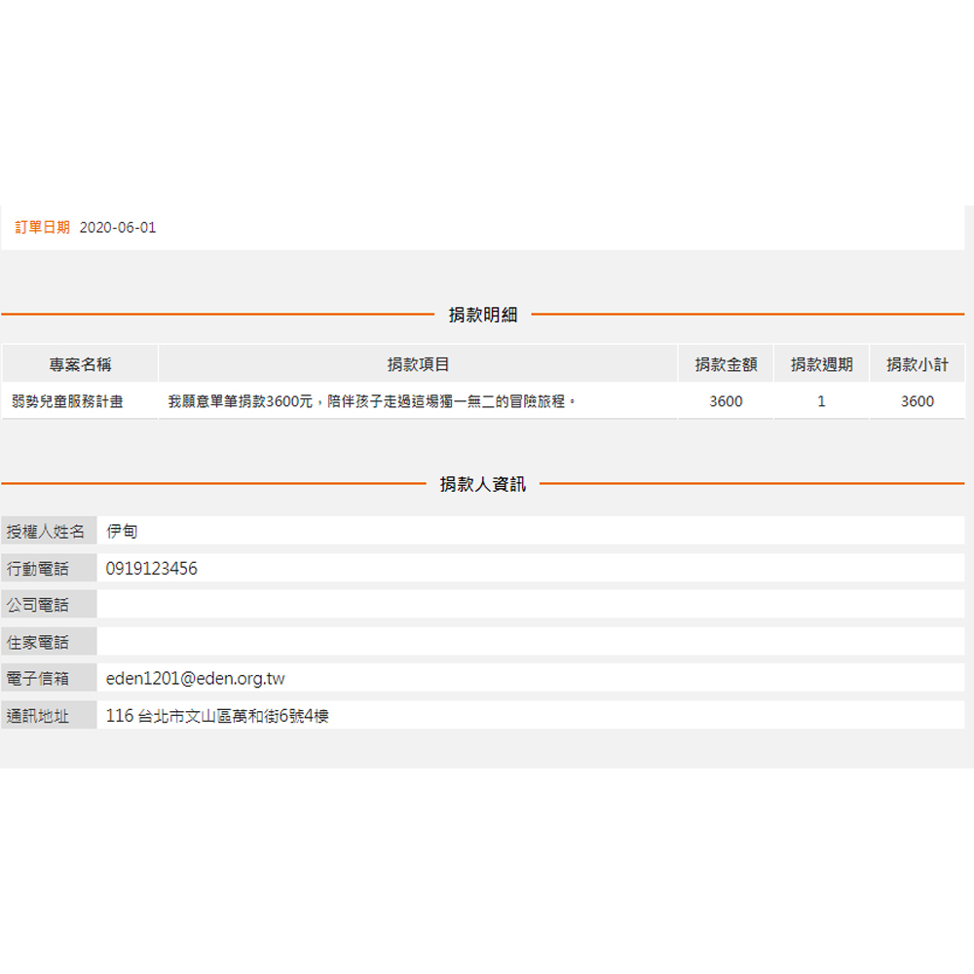Click the empty 公司電話 field
The width and height of the screenshot is (974, 974).
(x=530, y=604)
